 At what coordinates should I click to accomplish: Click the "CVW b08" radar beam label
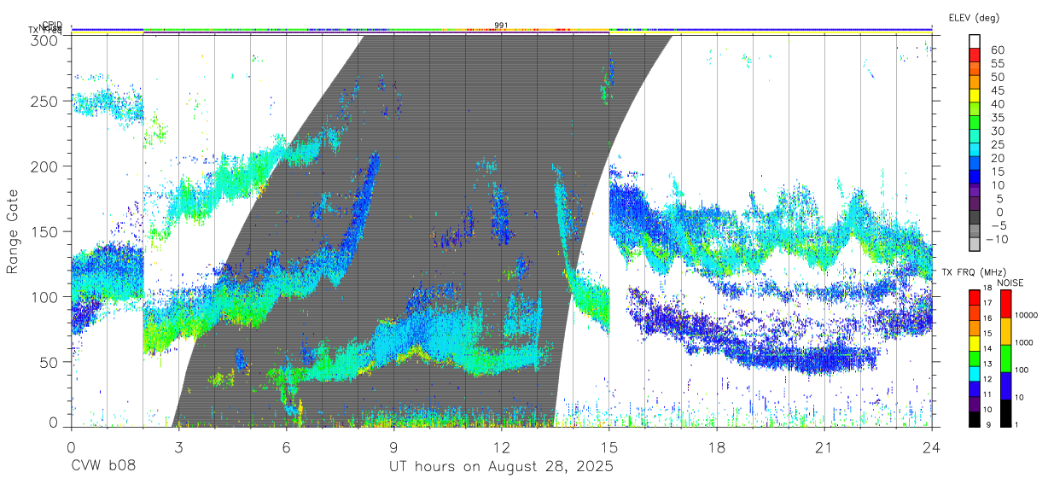click(103, 467)
